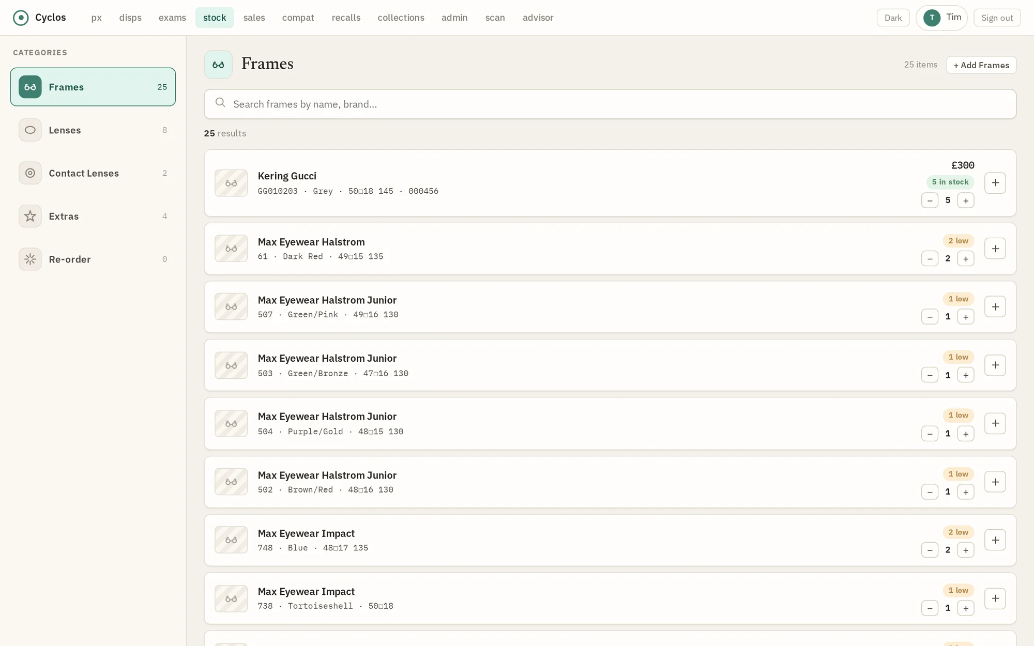1034x646 pixels.
Task: Decrease Impact 748 Blue quantity
Action: click(930, 550)
